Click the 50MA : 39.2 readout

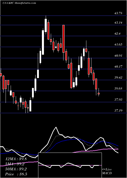(16, 169)
